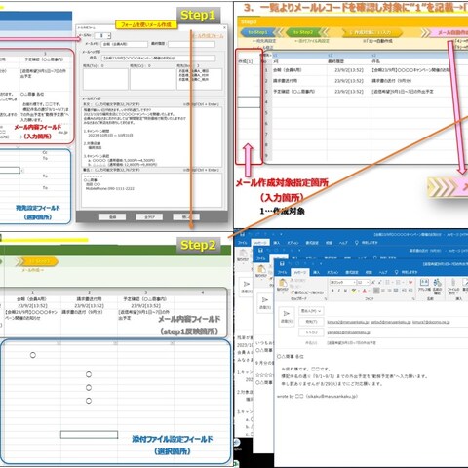Click the numbered list icon in Outlook ribbon

(x=399, y=282)
